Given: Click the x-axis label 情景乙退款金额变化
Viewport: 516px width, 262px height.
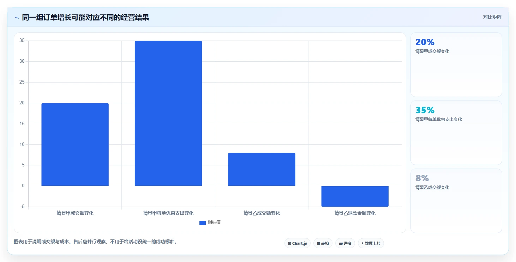Looking at the screenshot, I should pyautogui.click(x=355, y=213).
